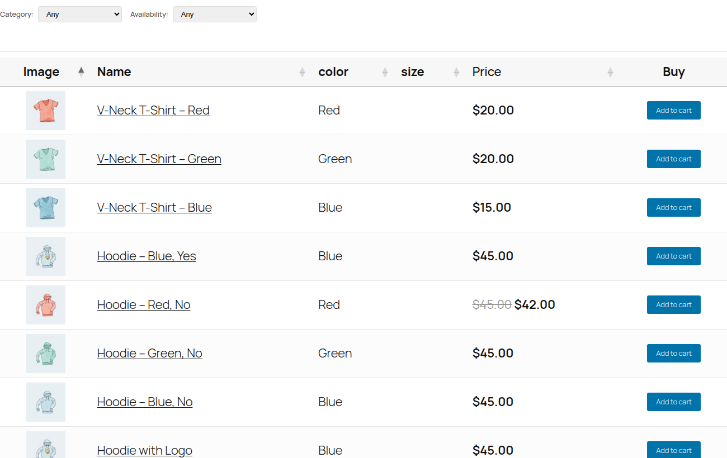Image resolution: width=727 pixels, height=458 pixels.
Task: Click the size column header text
Action: 413,72
